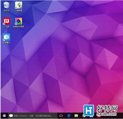Launch Microsoft Edge from the taskbar
123x119 pixels.
[x=69, y=116]
